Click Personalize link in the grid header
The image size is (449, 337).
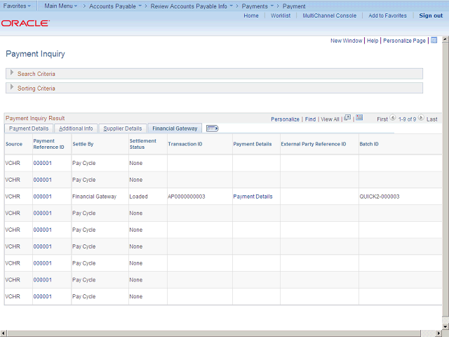click(x=285, y=119)
